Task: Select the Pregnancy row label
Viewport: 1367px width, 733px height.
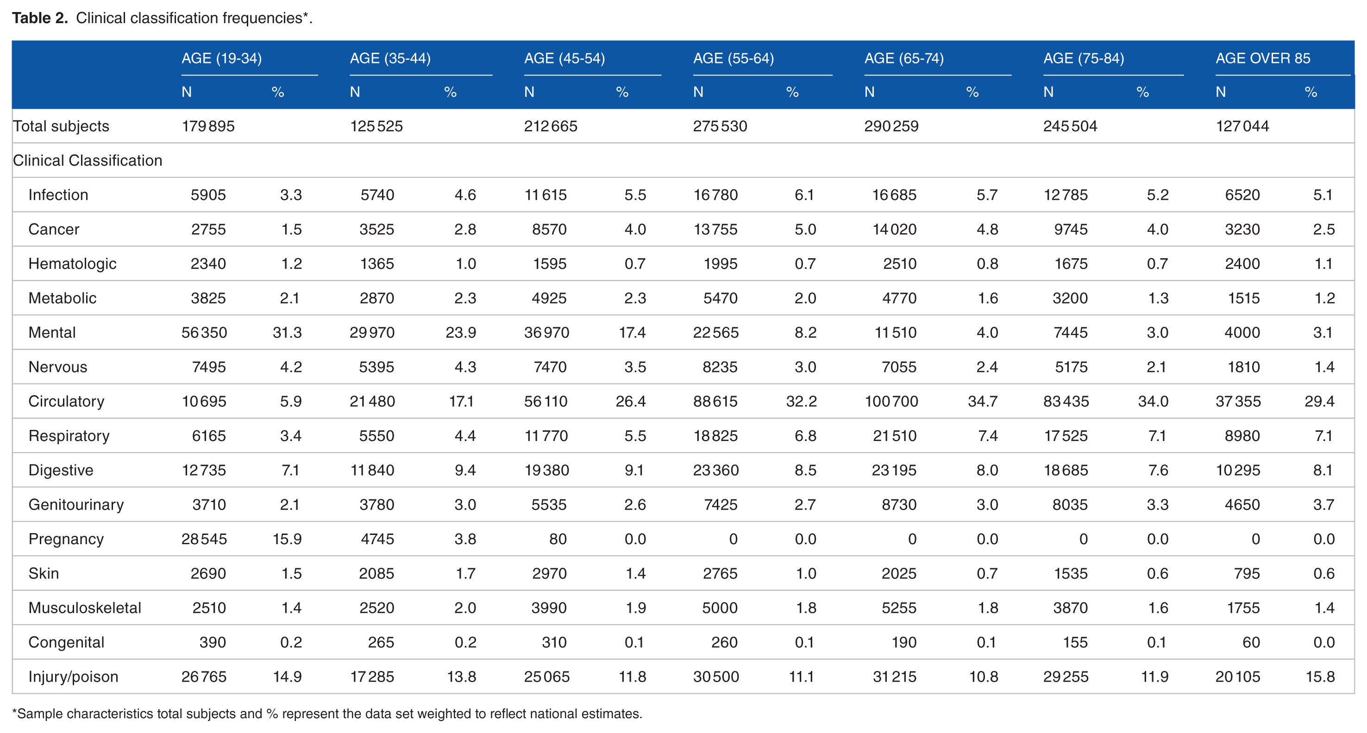Action: coord(66,540)
